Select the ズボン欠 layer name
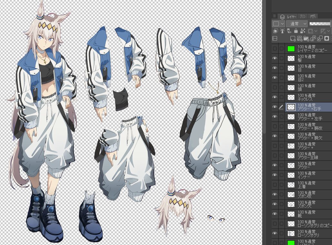 pos(305,206)
